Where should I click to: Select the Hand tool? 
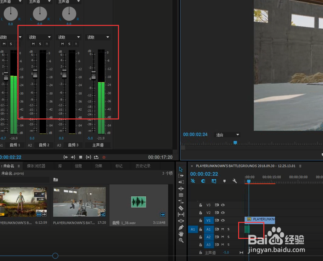tap(181, 234)
